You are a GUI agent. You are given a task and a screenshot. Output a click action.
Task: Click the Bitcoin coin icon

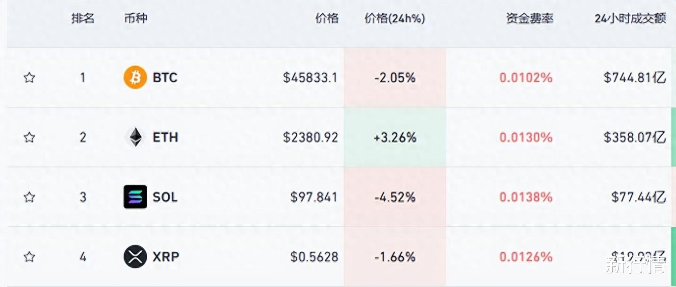pyautogui.click(x=135, y=77)
